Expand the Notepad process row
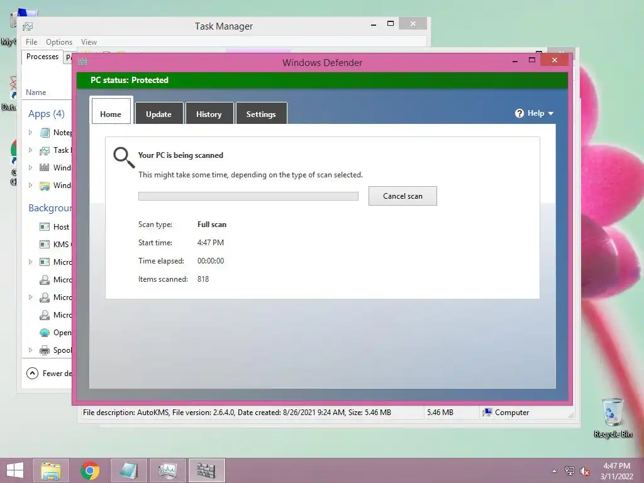The width and height of the screenshot is (644, 483). (x=30, y=132)
